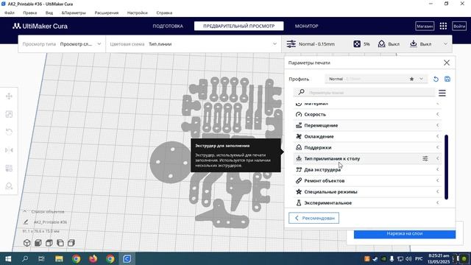471x265 pixels.
Task: Open the Файл menu
Action: point(10,13)
